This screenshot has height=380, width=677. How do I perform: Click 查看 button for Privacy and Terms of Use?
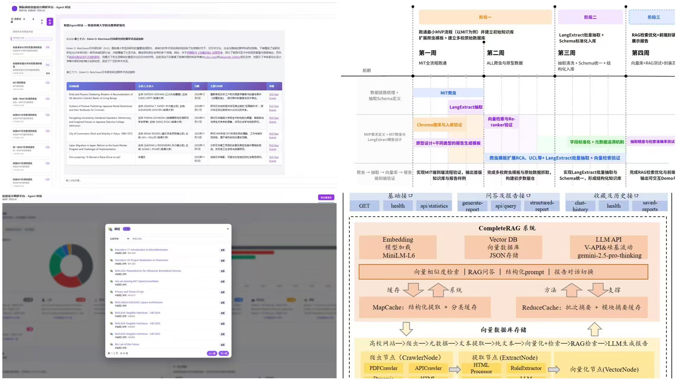pyautogui.click(x=222, y=292)
